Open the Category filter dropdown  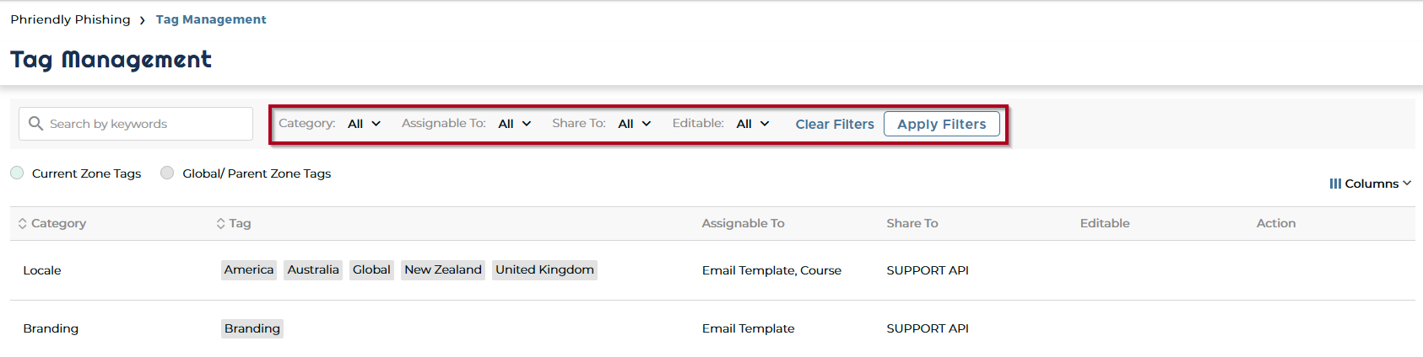364,124
